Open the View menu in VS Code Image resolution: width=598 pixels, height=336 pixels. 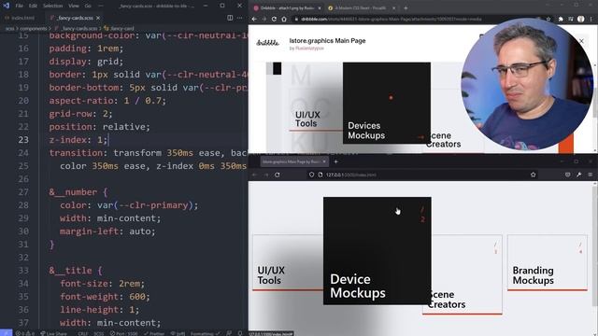pos(74,6)
